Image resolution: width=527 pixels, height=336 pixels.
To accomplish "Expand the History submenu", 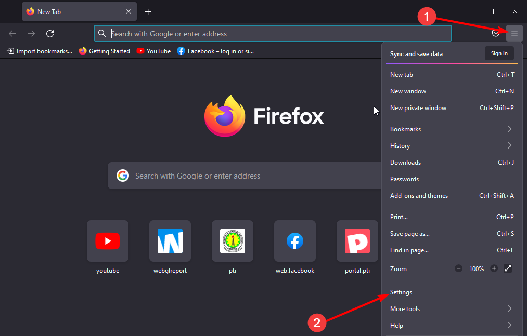I will click(x=400, y=146).
